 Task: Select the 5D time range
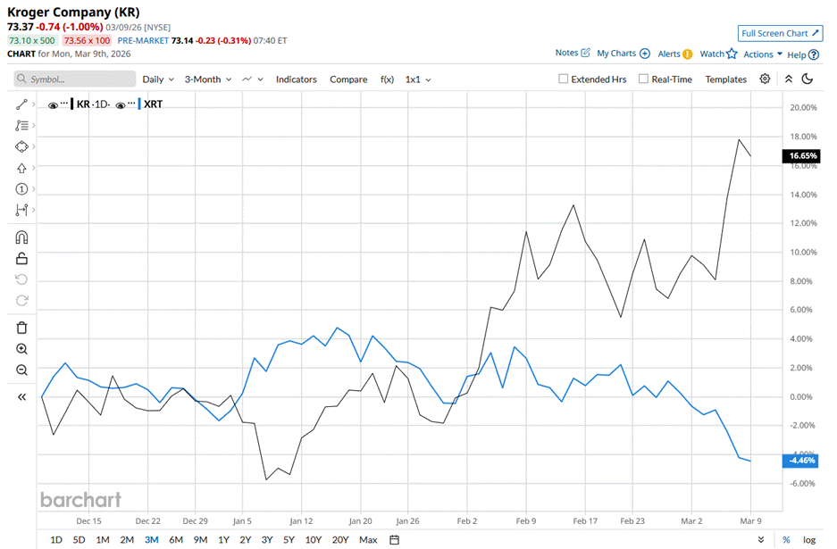pos(79,540)
